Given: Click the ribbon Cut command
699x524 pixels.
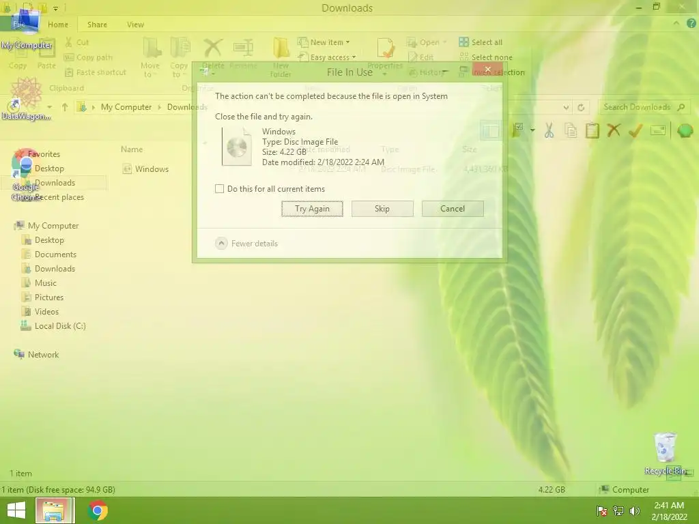Looking at the screenshot, I should tap(77, 42).
